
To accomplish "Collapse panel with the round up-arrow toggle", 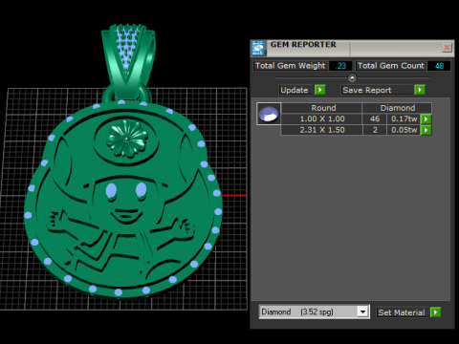I will [x=352, y=77].
